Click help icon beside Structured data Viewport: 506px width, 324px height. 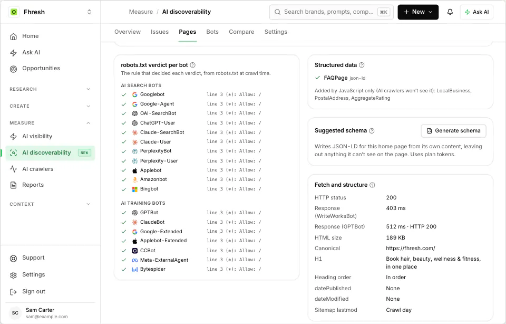[362, 65]
